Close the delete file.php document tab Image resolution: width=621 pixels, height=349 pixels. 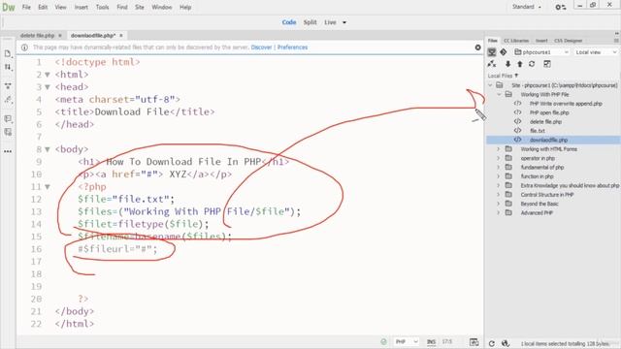[x=60, y=36]
